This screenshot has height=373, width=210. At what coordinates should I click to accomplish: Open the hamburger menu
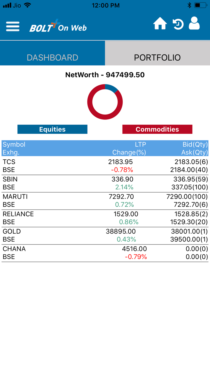(x=13, y=27)
